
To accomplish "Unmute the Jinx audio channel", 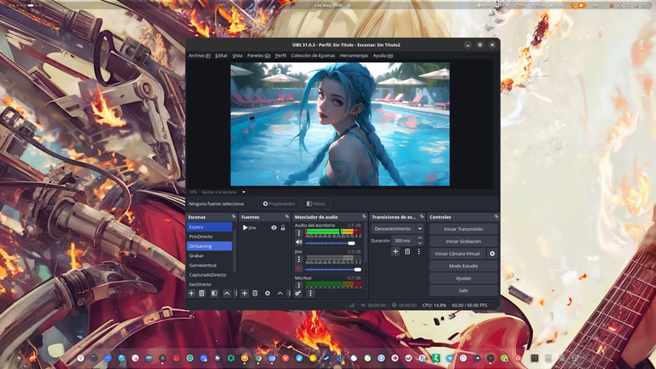I will coord(299,268).
